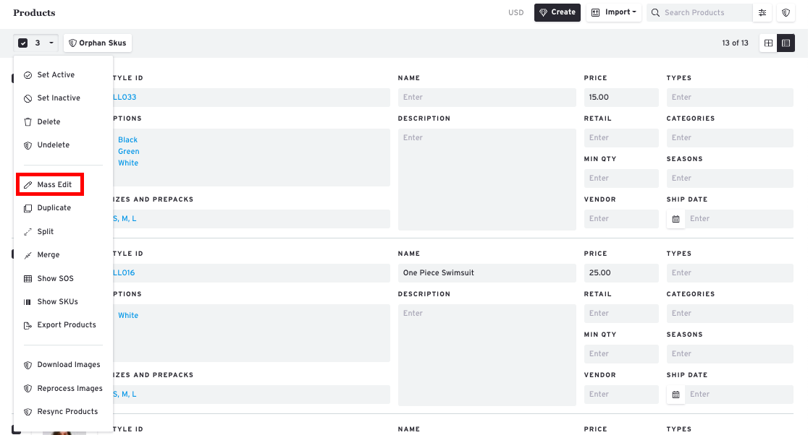Click the Orphan Skus button
This screenshot has width=808, height=435.
coord(98,43)
